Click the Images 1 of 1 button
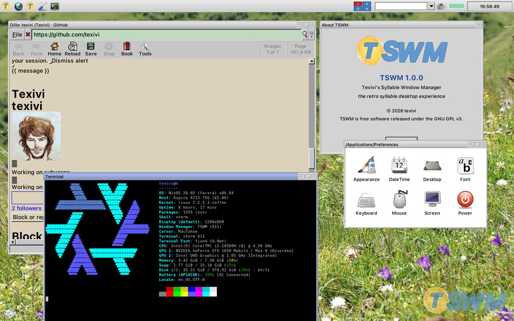Image resolution: width=514 pixels, height=321 pixels. (x=272, y=49)
